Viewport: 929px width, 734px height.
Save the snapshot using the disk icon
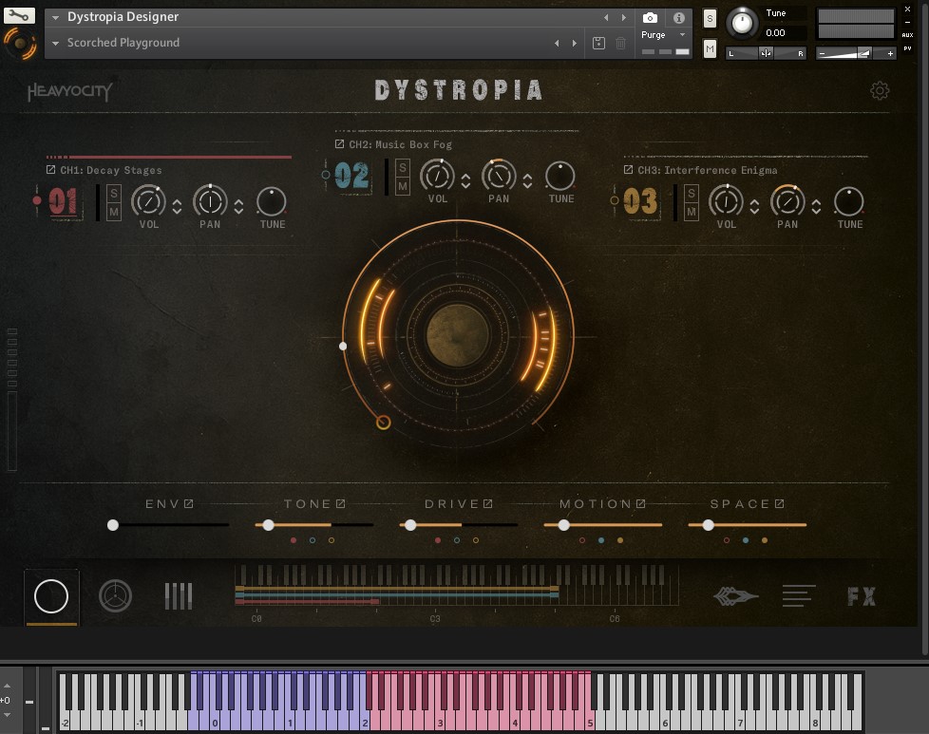[x=598, y=44]
